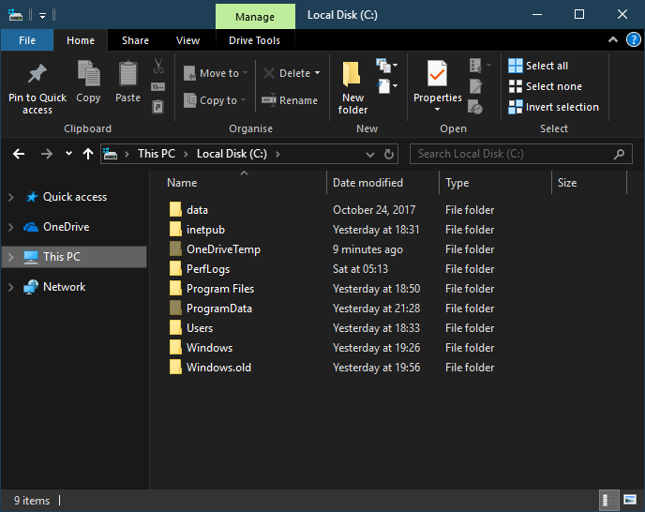Click the Rename button
Viewport: 645px width, 512px height.
(x=290, y=100)
